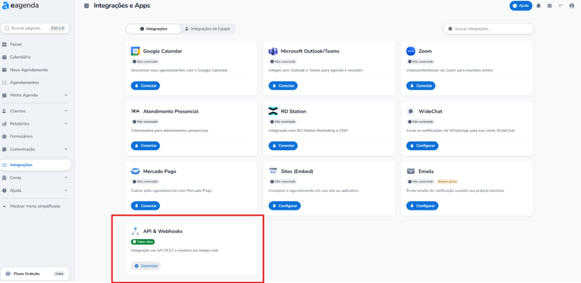The image size is (581, 283).
Task: Expand the Minha Agenda submenu arrow
Action: pos(66,95)
